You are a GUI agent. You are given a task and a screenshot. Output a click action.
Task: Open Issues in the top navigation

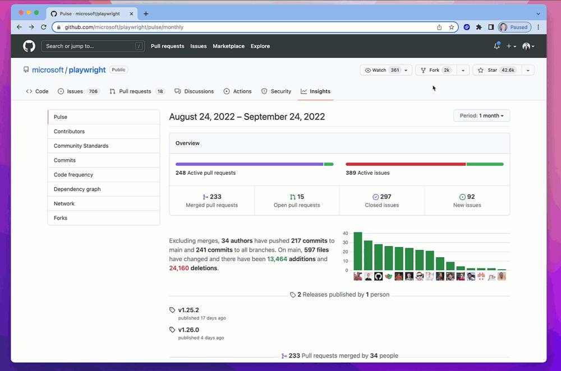pyautogui.click(x=199, y=46)
